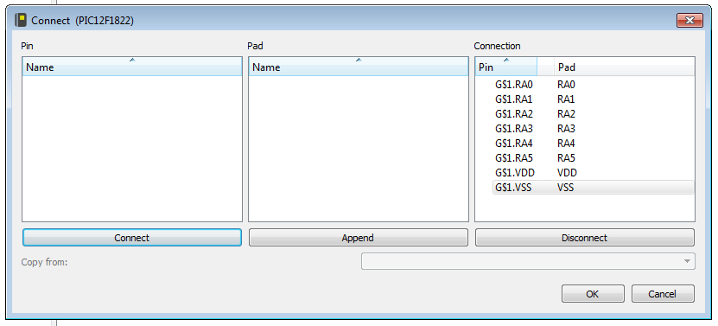The image size is (718, 326).
Task: Click the Append button
Action: 358,238
